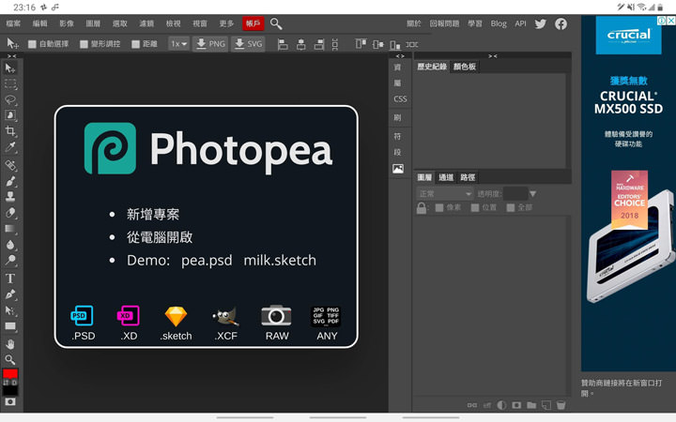Viewport: 676px width, 422px height.
Task: Select the Lasso tool
Action: tap(10, 100)
